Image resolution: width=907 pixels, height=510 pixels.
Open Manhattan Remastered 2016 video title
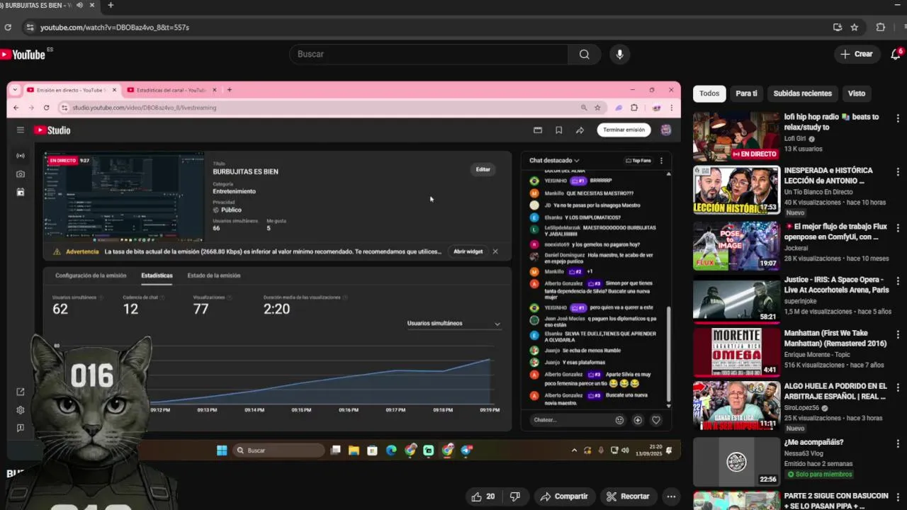[835, 338]
